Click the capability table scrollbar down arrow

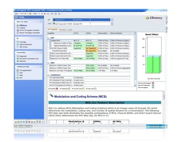[135, 85]
